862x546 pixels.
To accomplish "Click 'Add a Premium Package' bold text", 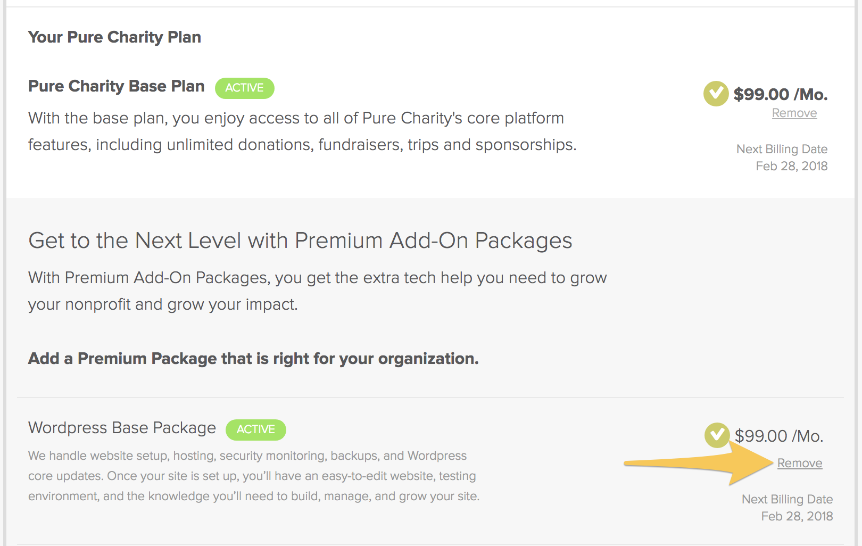I will coord(253,359).
